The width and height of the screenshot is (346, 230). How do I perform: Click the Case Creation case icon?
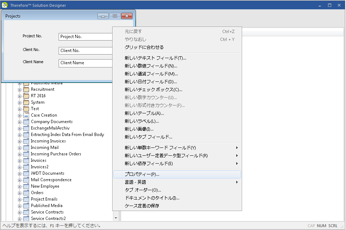26,115
